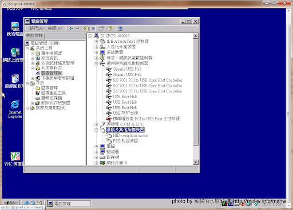Click the 共用資料夾 folder icon

(38, 68)
